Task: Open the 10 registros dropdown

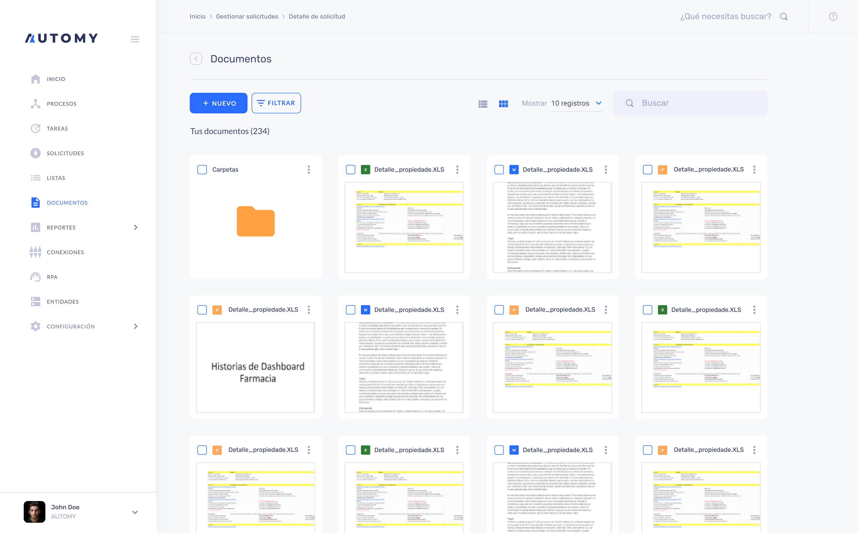Action: (576, 103)
